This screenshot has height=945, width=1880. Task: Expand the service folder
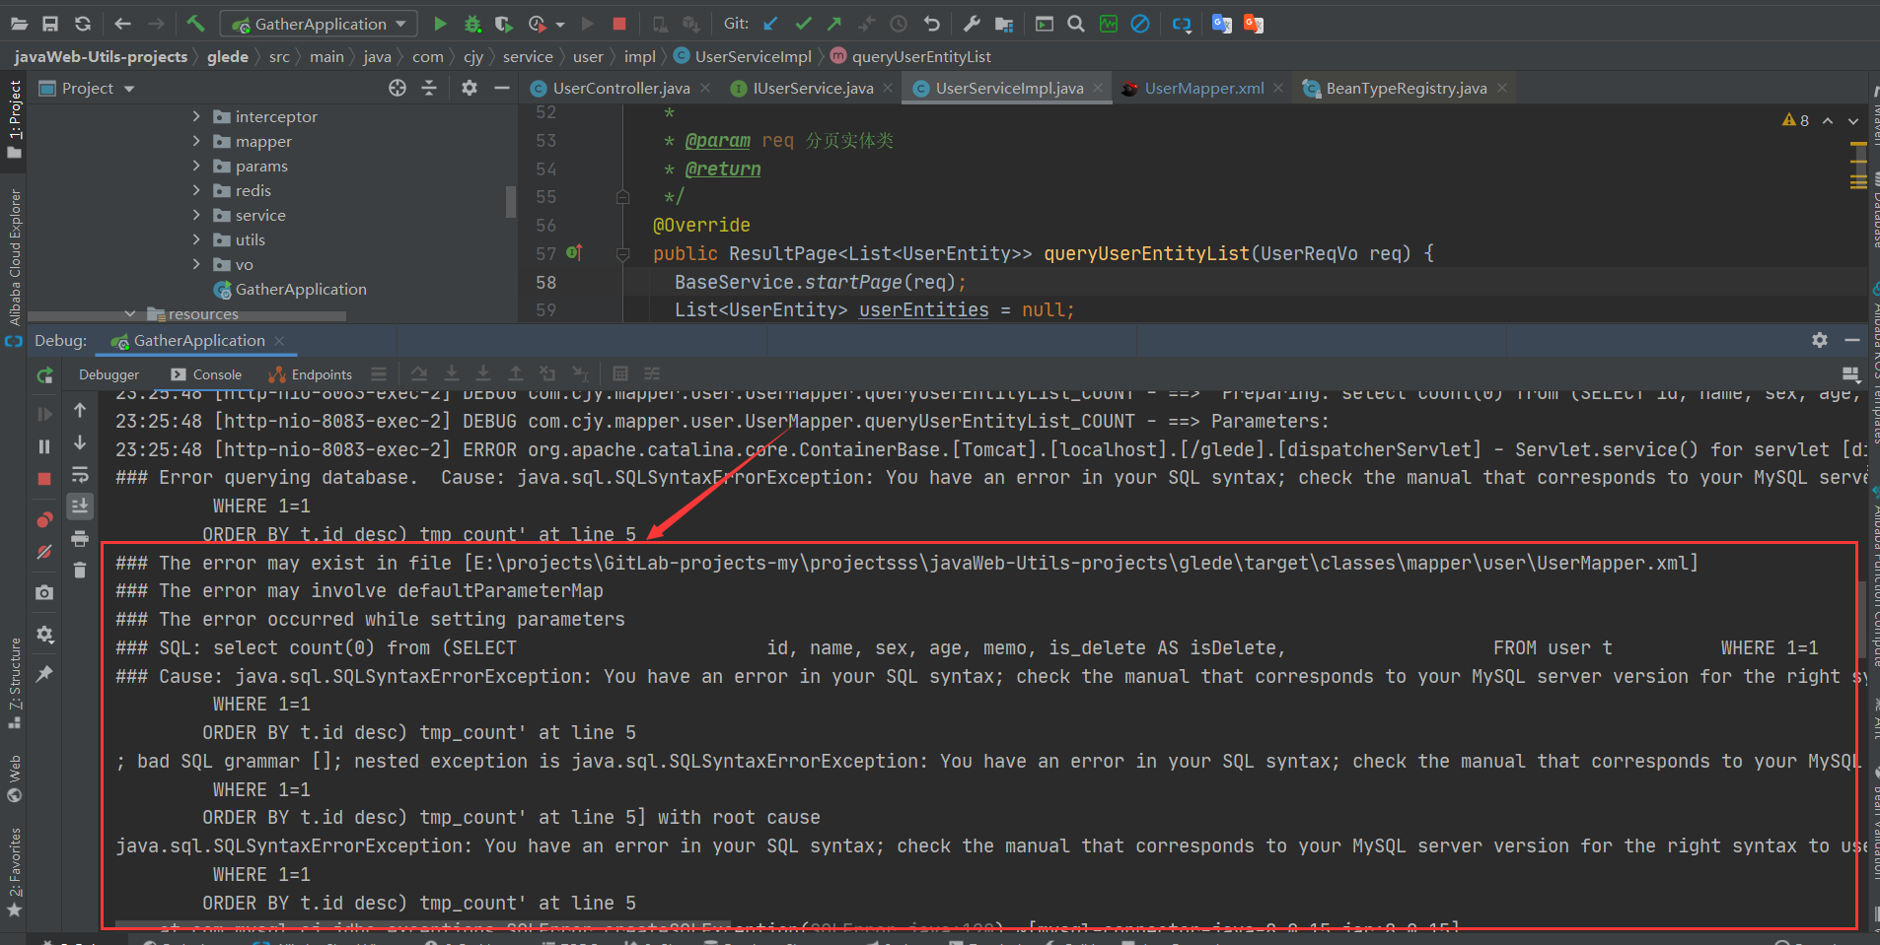[x=196, y=215]
